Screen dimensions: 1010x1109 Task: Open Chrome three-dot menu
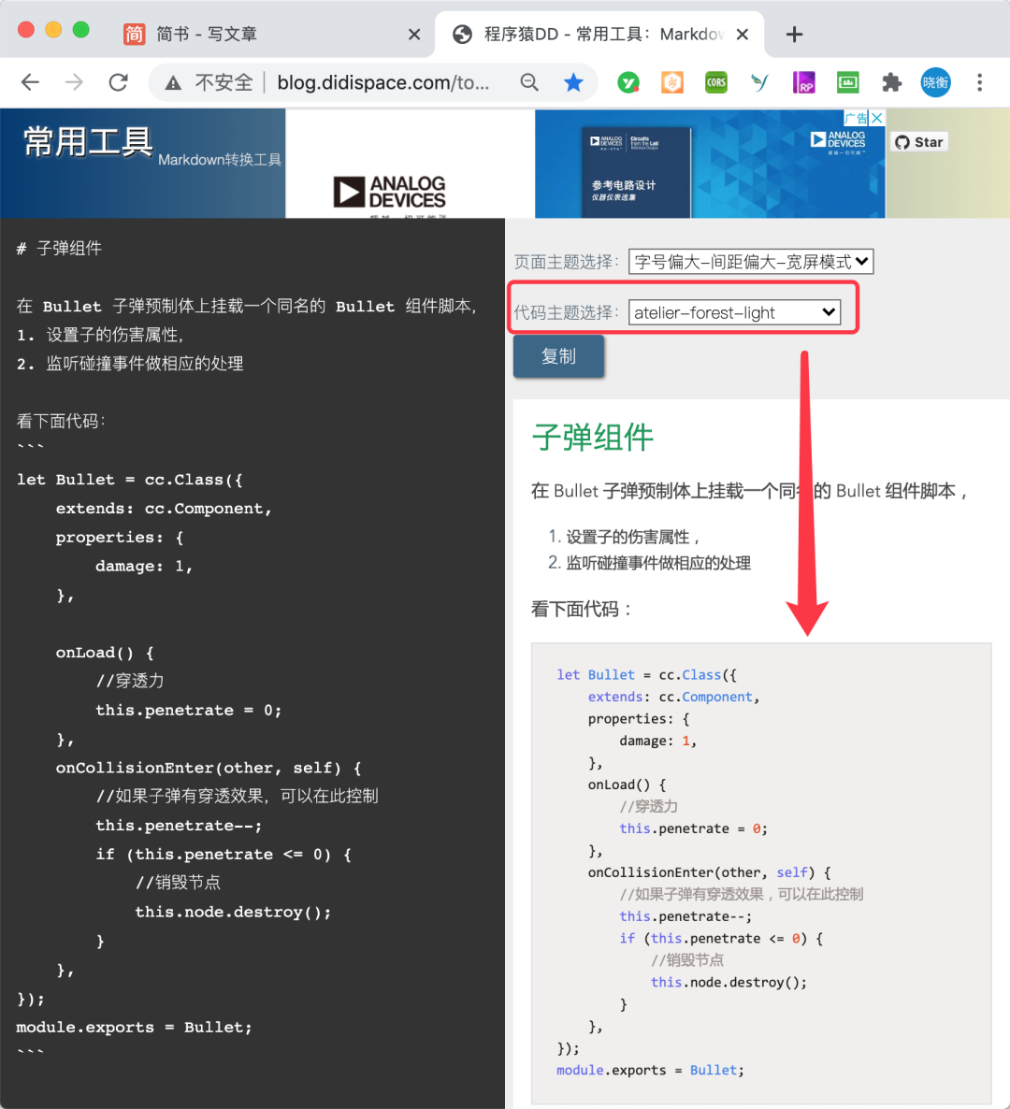[x=979, y=82]
